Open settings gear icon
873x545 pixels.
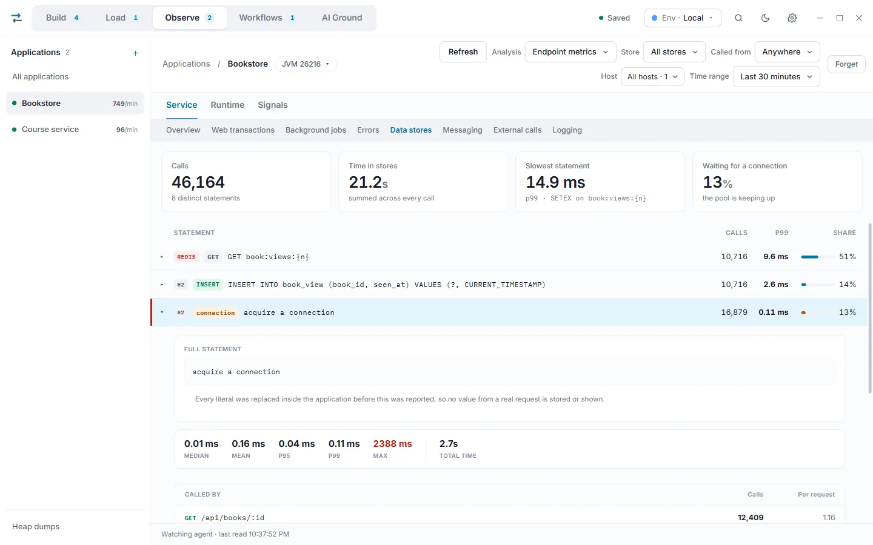792,18
